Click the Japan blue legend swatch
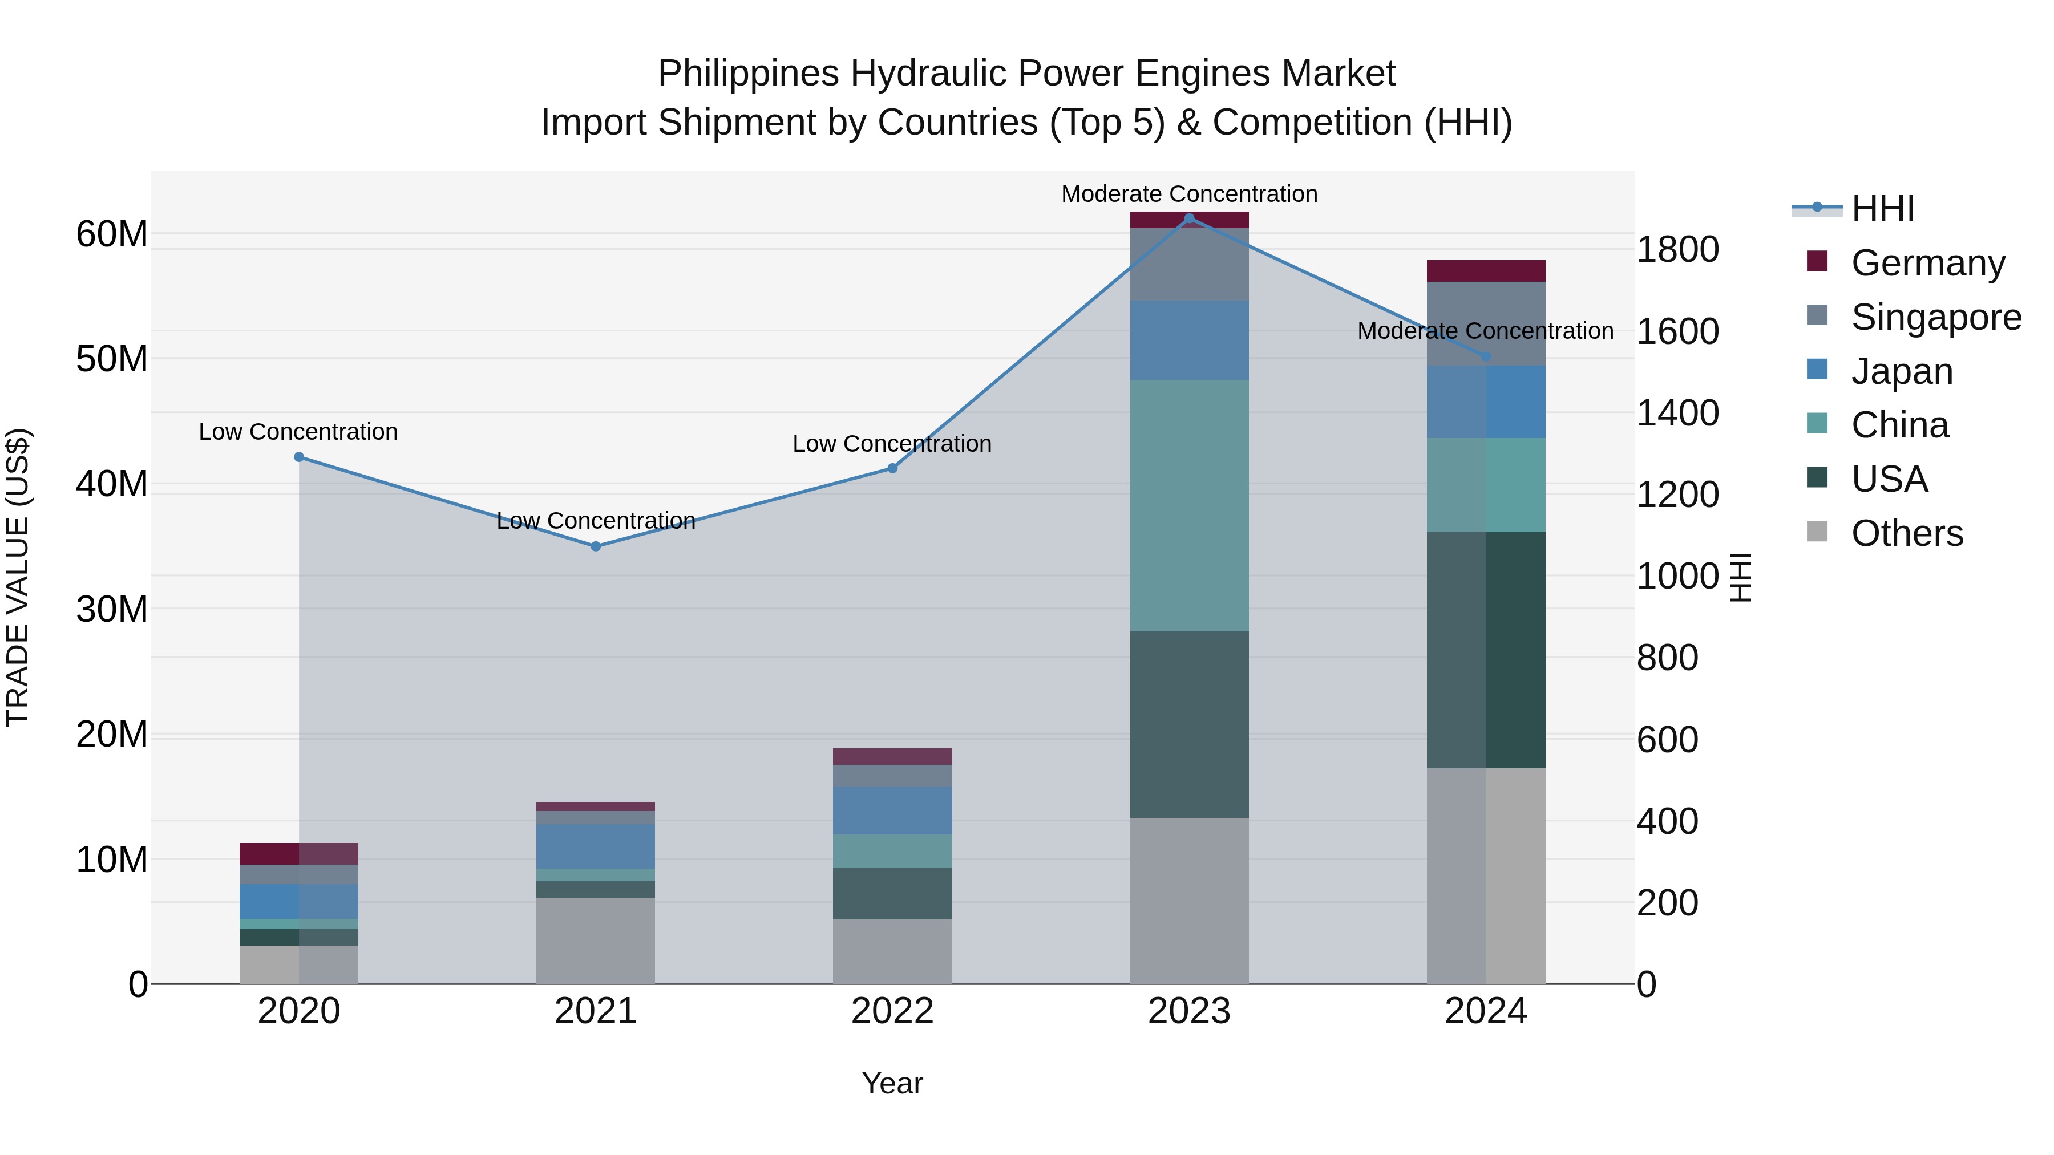The width and height of the screenshot is (2054, 1155). pyautogui.click(x=1817, y=369)
